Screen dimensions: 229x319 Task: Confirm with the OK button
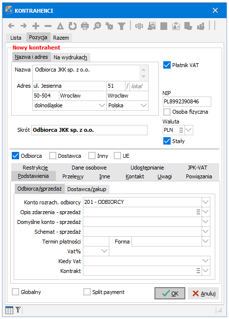pyautogui.click(x=170, y=293)
